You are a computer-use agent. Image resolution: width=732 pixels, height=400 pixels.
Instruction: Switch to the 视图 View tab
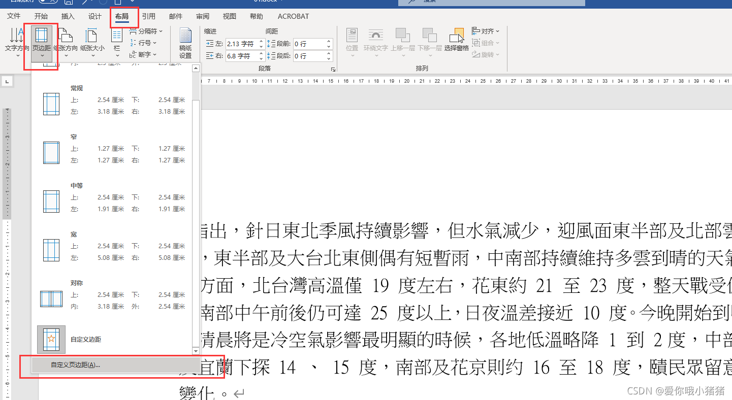coord(230,16)
